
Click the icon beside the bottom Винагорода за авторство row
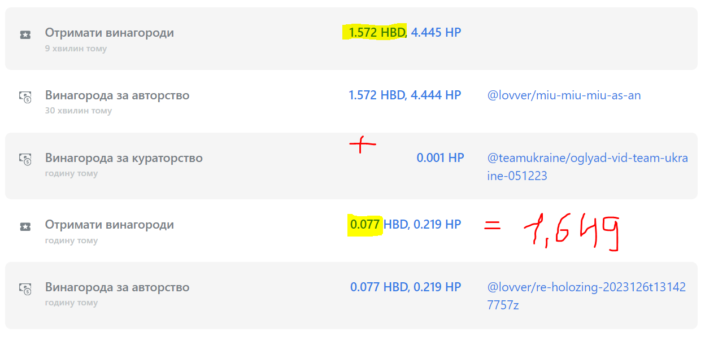25,289
